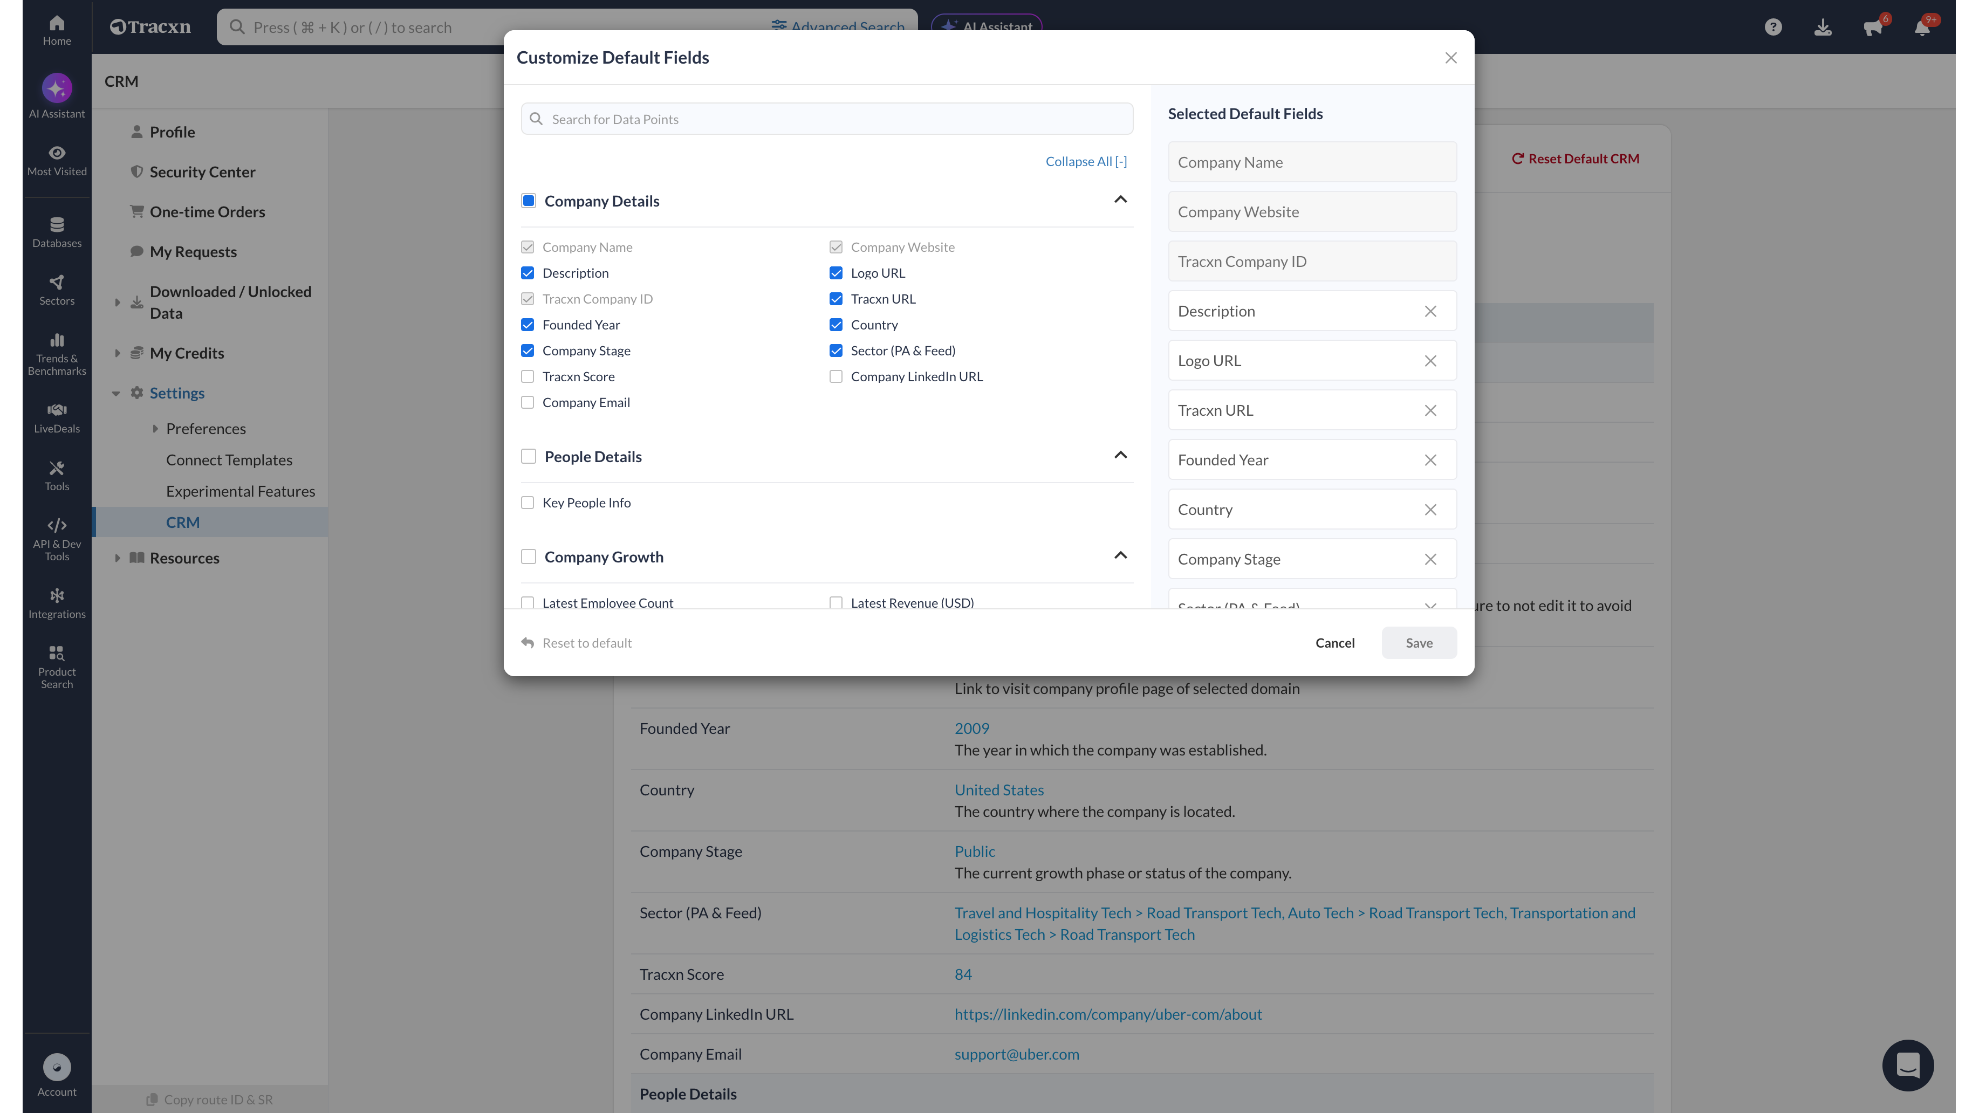This screenshot has width=1979, height=1113.
Task: Open API & Dev Tools sidebar icon
Action: click(57, 539)
